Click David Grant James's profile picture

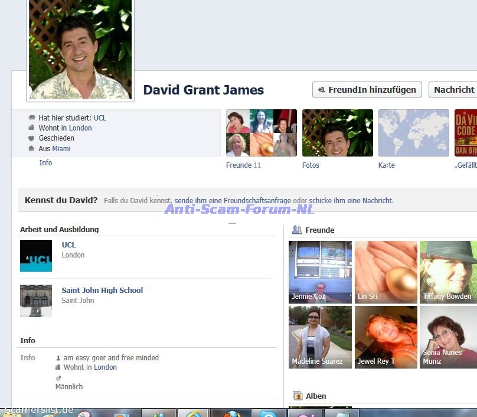click(80, 49)
